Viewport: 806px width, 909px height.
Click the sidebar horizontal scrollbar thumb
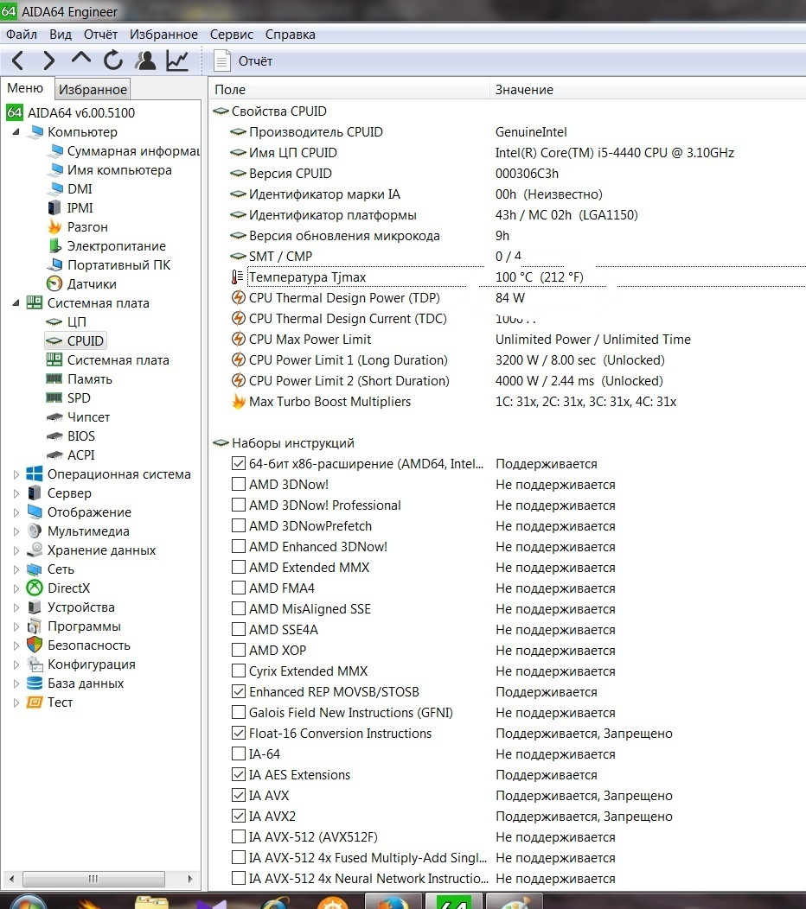(93, 879)
